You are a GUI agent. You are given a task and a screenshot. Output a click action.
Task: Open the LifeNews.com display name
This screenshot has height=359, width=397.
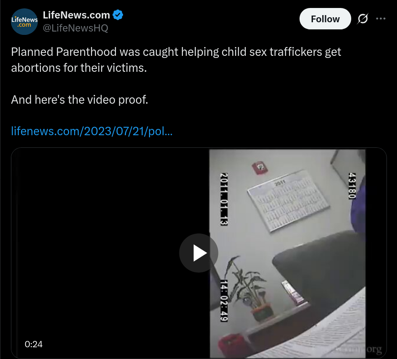point(76,15)
